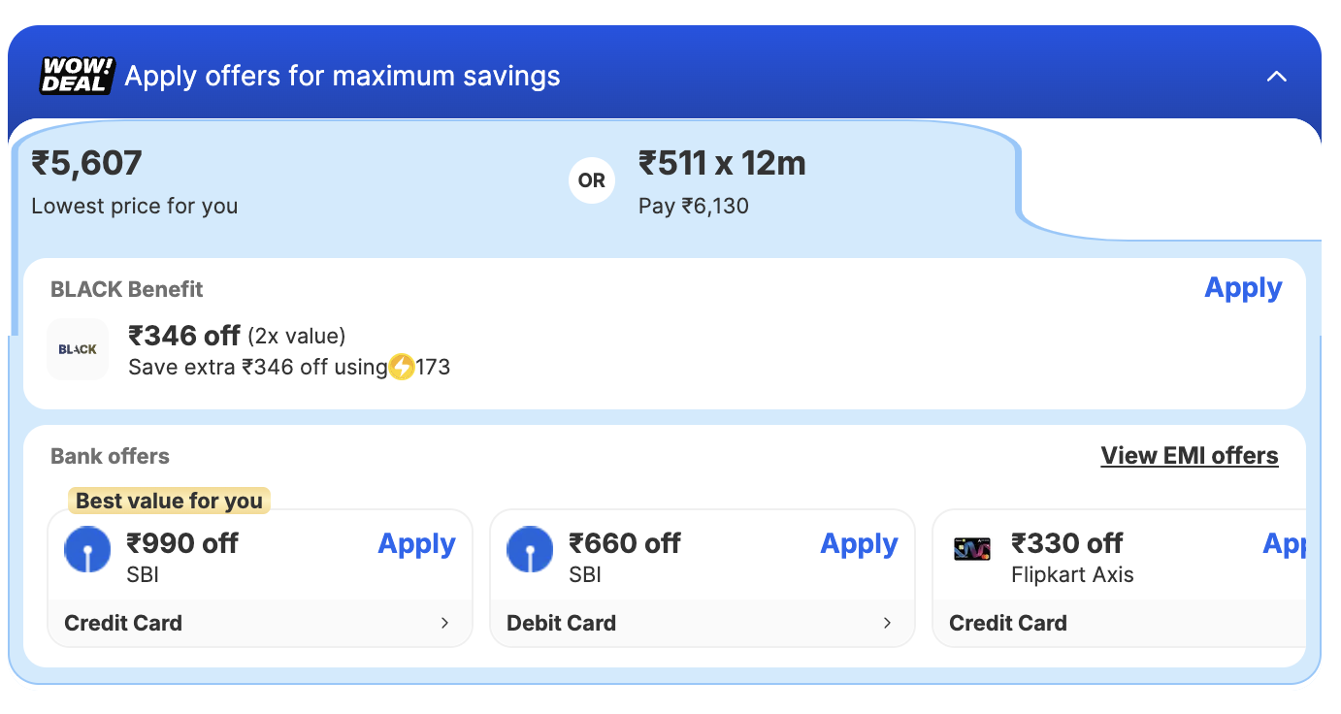The width and height of the screenshot is (1341, 714).
Task: Apply the BLACK Benefit ₹346 off
Action: pyautogui.click(x=1243, y=287)
